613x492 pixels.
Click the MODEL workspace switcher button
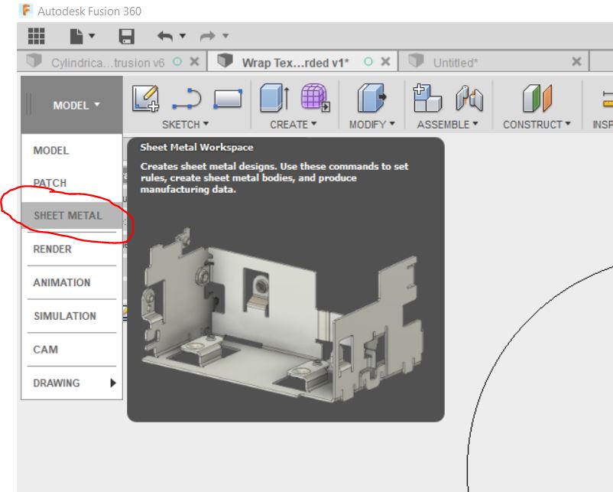pyautogui.click(x=72, y=105)
